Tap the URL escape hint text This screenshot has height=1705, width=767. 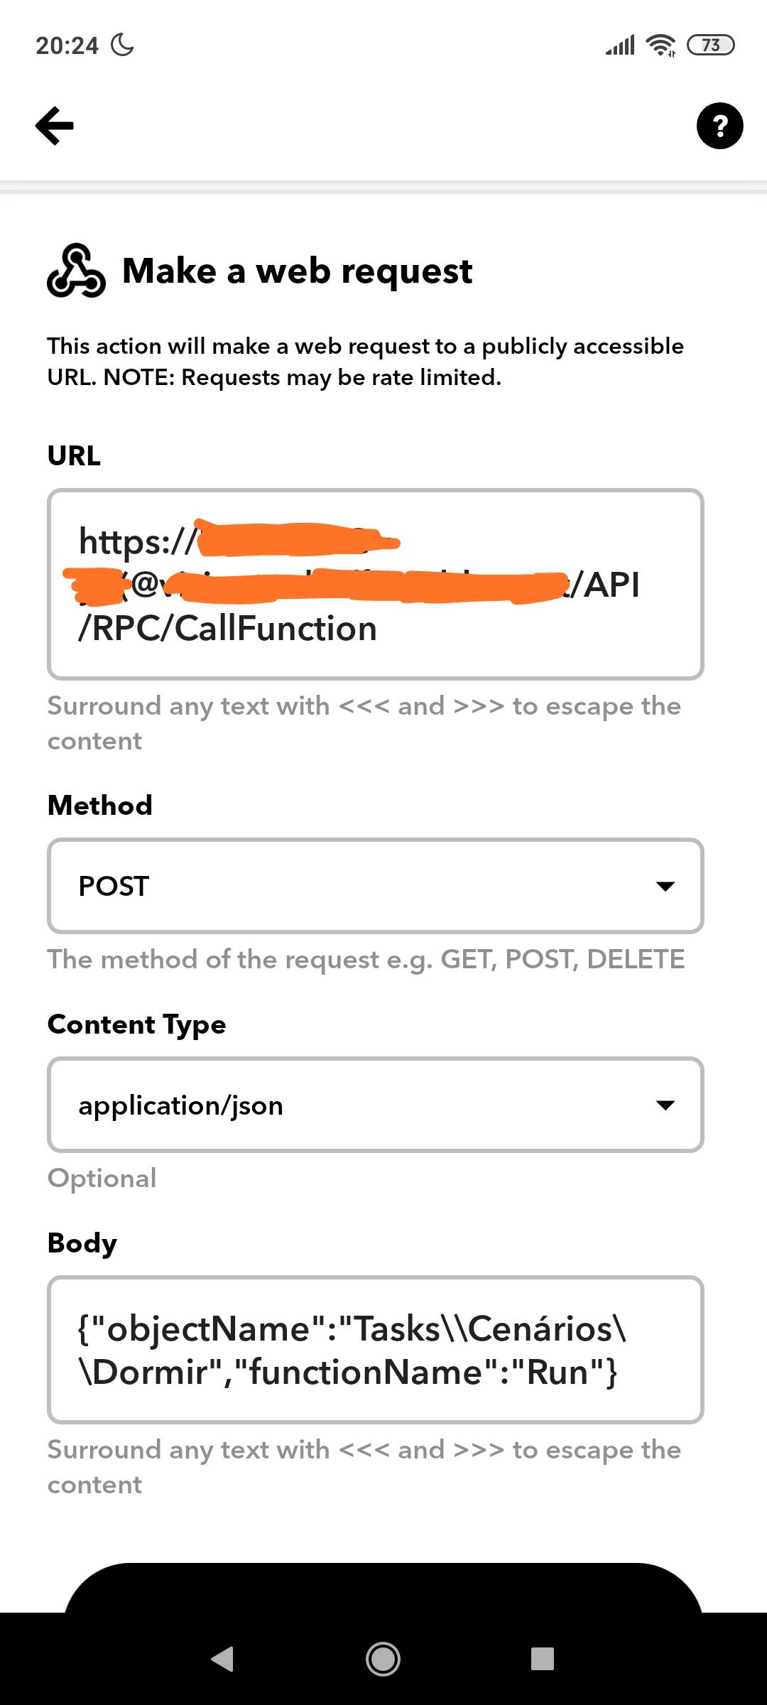364,723
